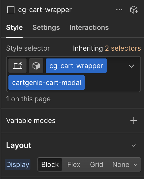Select the cartgenie-cart-modal class chip
Viewport: 144px width, 179px height.
click(x=47, y=83)
